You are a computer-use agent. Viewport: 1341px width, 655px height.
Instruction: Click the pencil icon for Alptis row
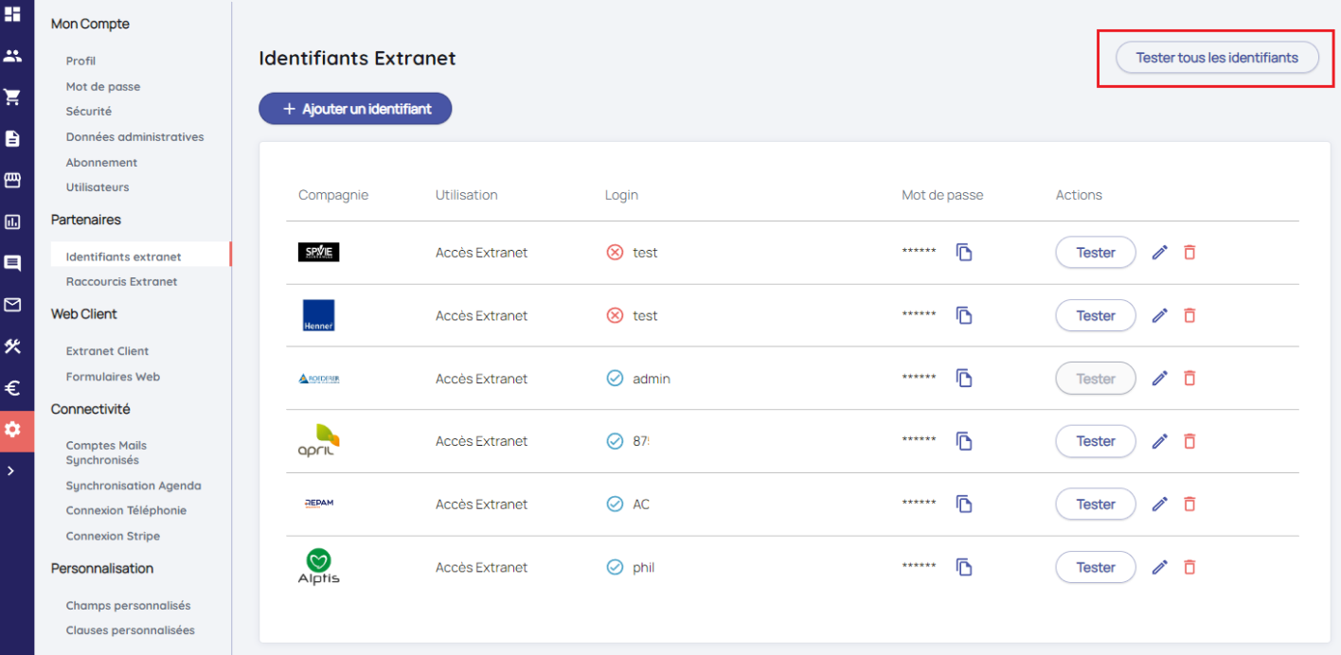pos(1159,568)
